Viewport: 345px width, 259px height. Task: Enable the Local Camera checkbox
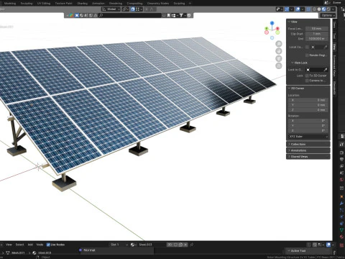point(307,47)
